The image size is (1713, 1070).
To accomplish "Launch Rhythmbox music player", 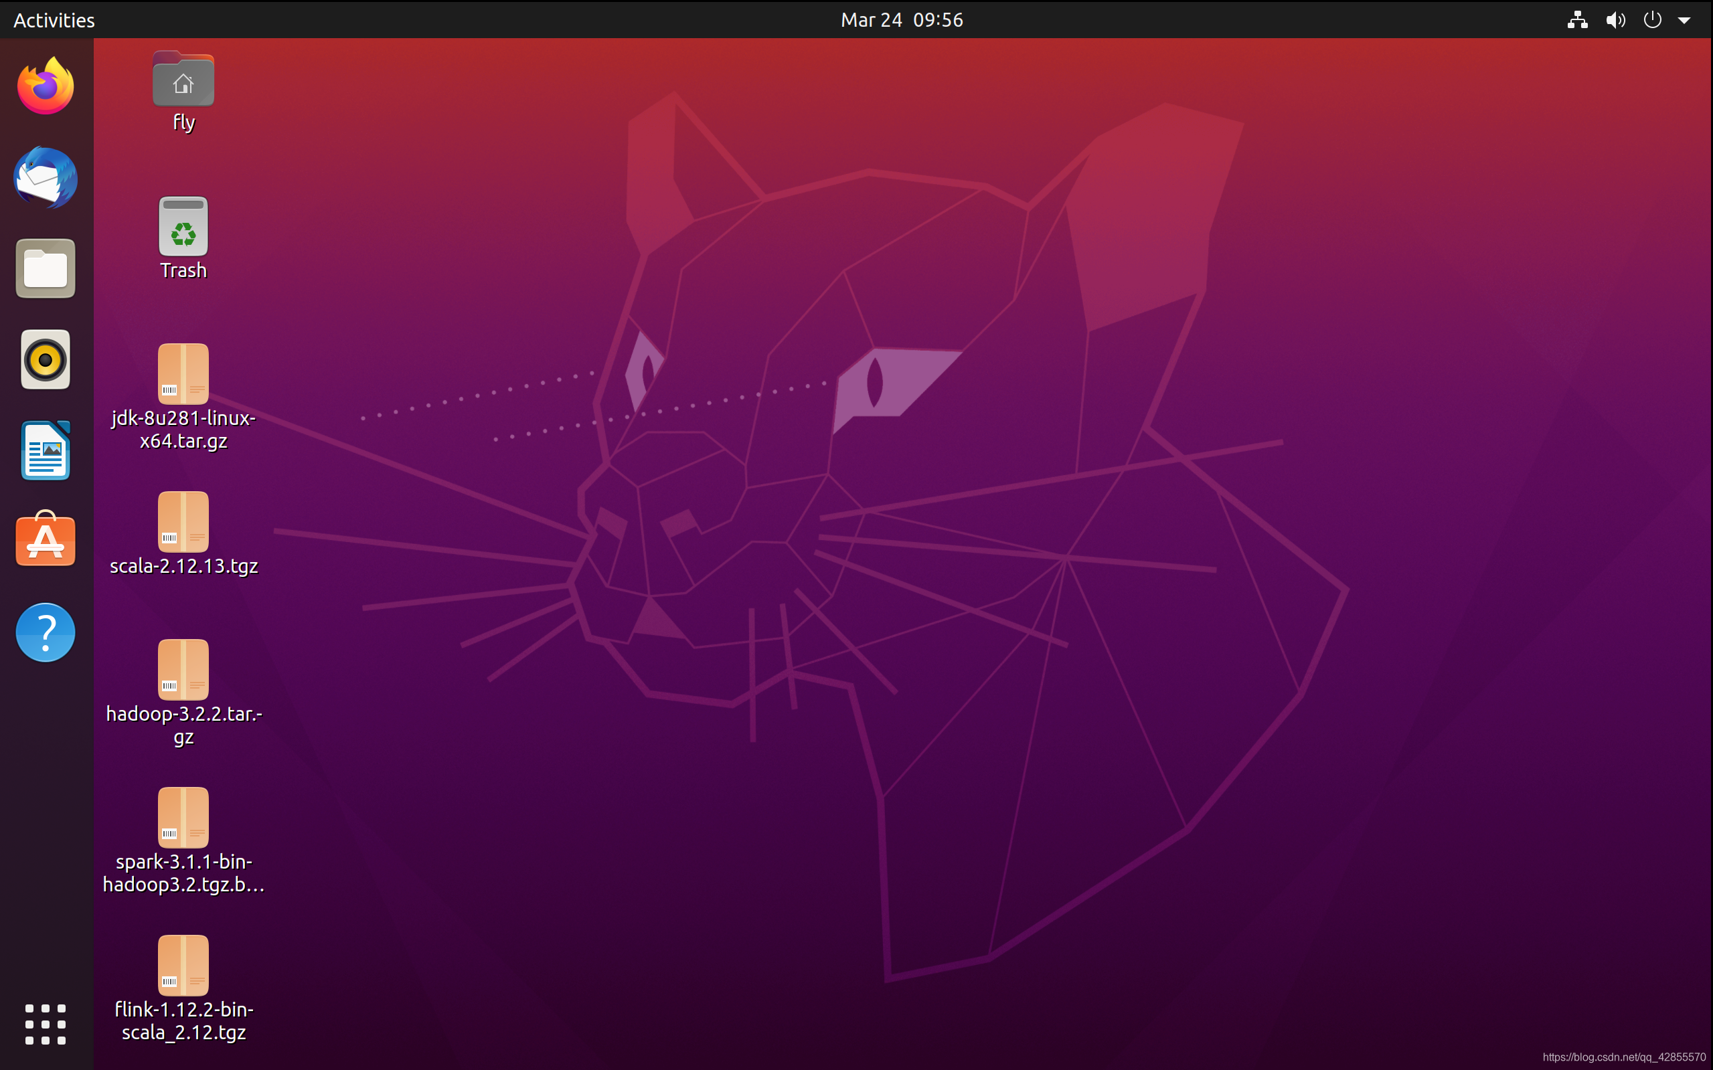I will [46, 359].
